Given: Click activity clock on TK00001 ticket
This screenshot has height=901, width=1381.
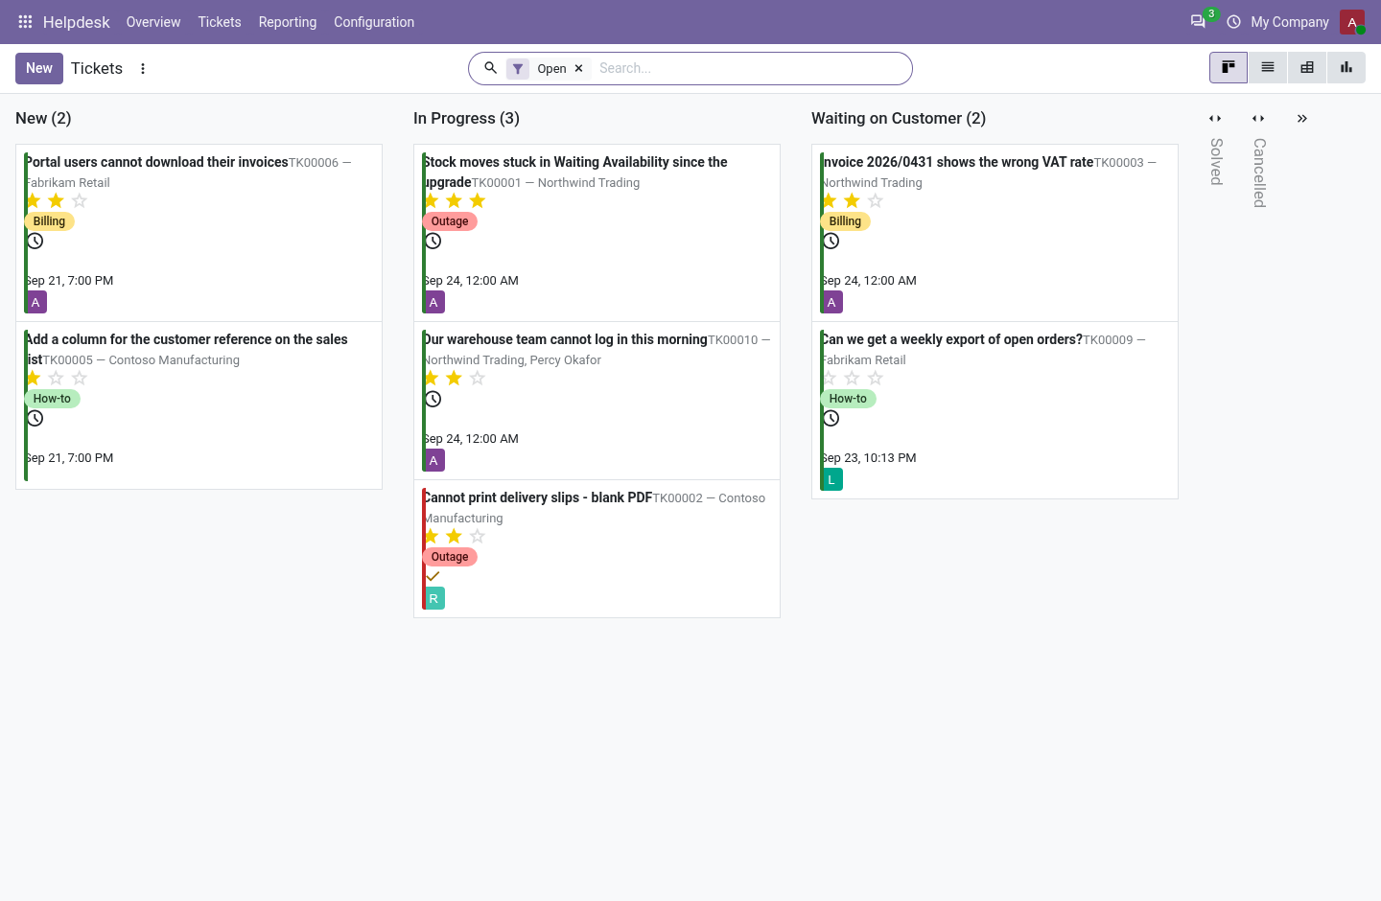Looking at the screenshot, I should (433, 241).
